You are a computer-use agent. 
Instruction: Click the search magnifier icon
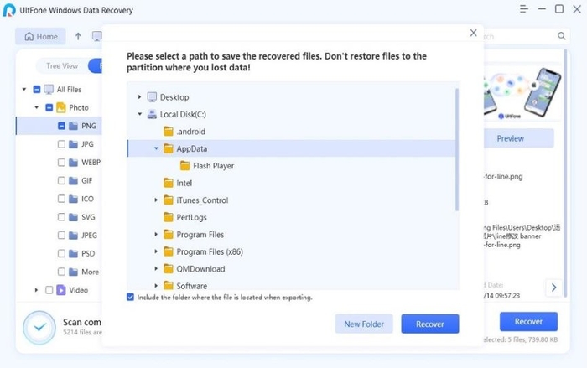tap(563, 37)
